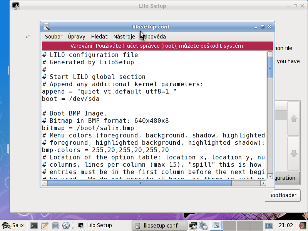The width and height of the screenshot is (308, 231).
Task: Click '# Bitmap in BMP format: 640x480x8' line
Action: coord(105,121)
